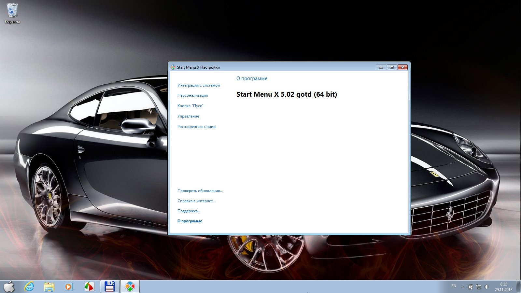Show hidden tray icons arrow
This screenshot has height=293, width=521.
pos(463,287)
